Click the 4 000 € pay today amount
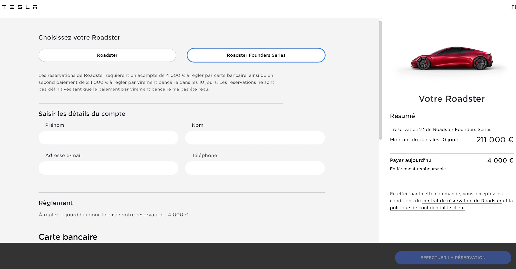 click(500, 160)
